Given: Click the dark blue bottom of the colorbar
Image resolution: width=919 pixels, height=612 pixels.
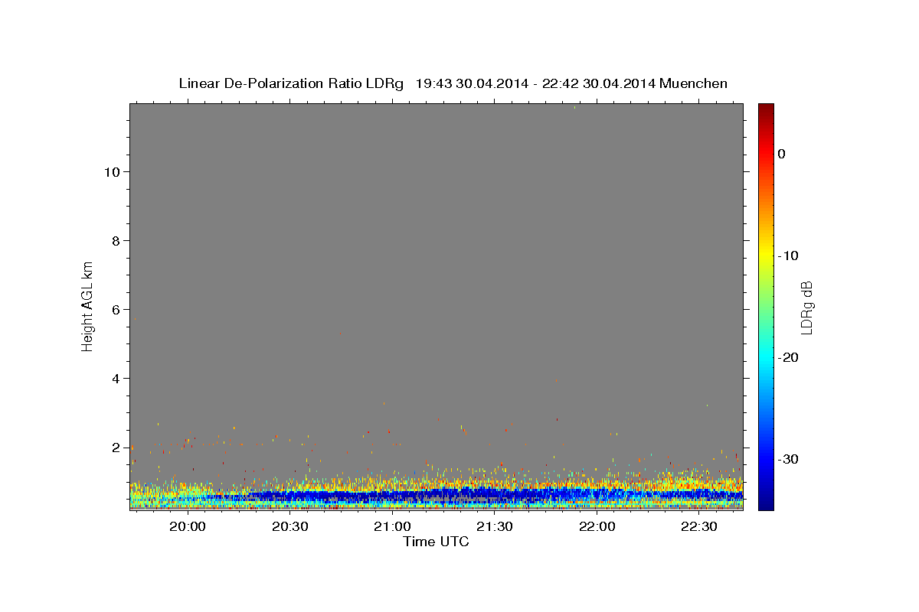Looking at the screenshot, I should [x=766, y=501].
